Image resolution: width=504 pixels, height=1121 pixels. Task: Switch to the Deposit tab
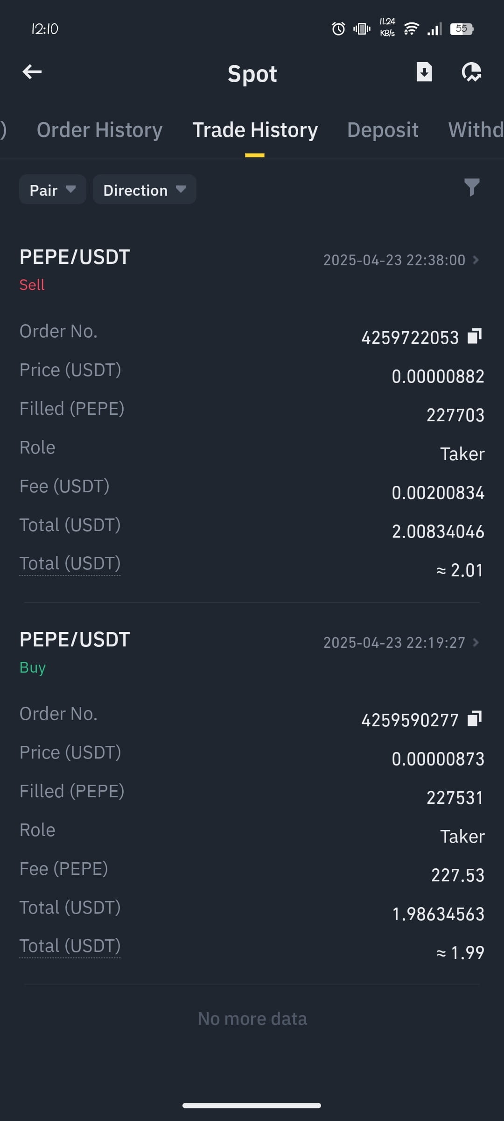(383, 130)
